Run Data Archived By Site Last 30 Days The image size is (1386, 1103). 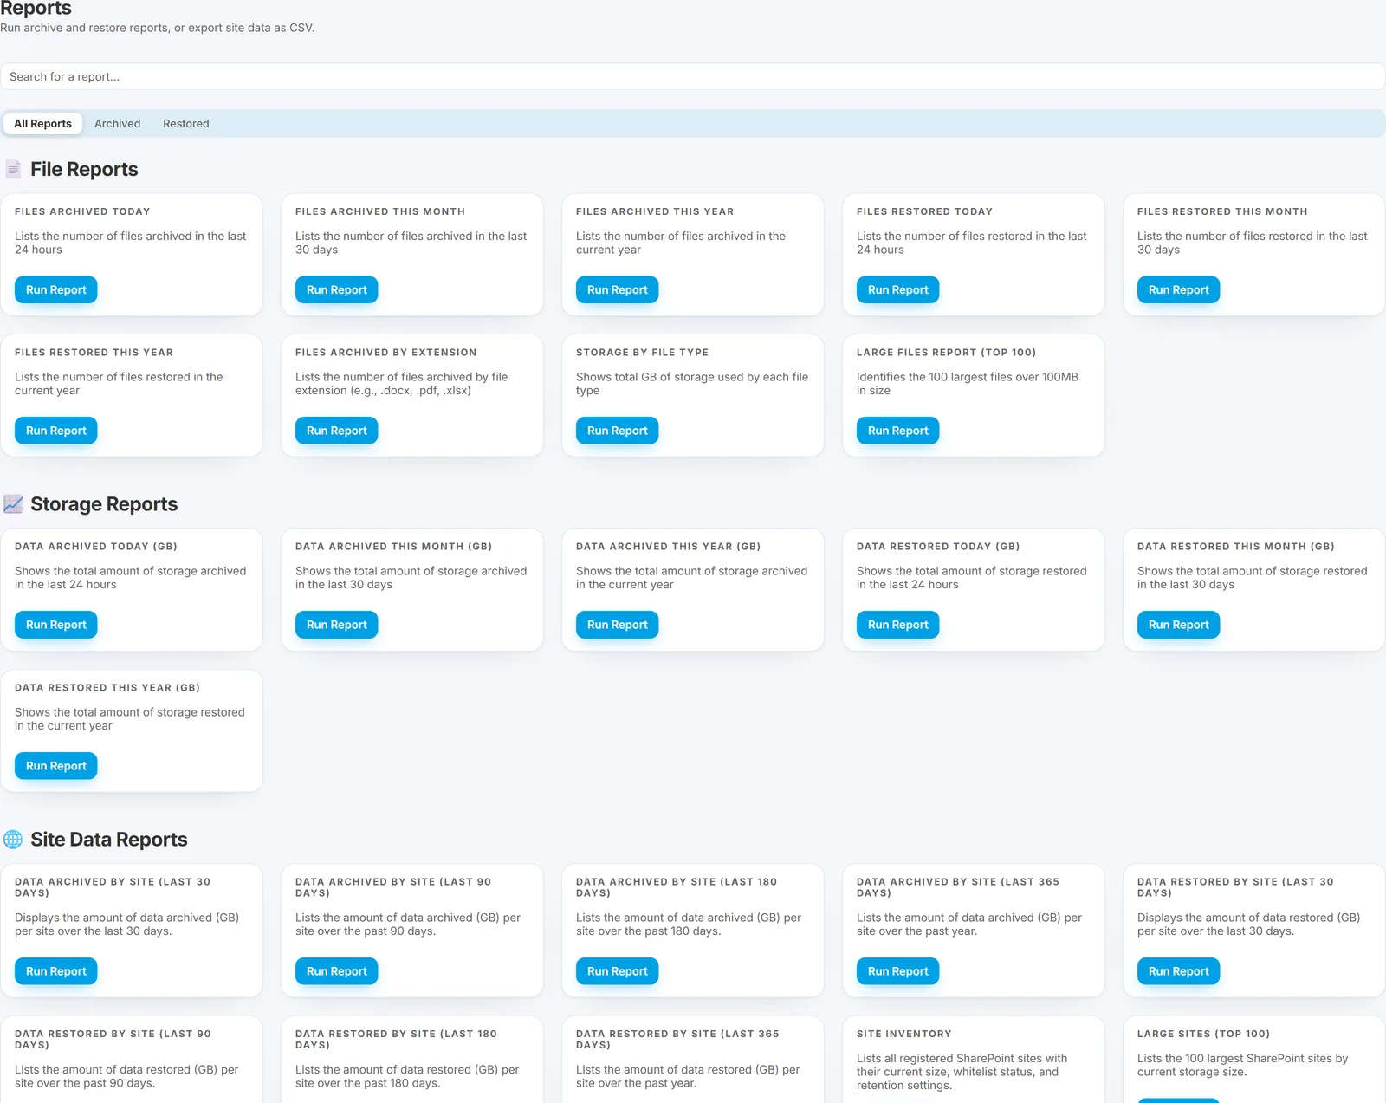point(56,971)
